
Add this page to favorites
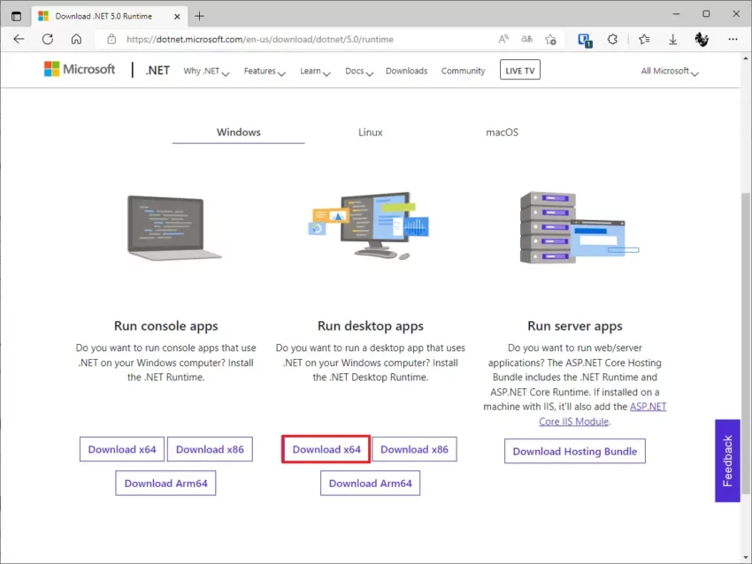coord(550,39)
